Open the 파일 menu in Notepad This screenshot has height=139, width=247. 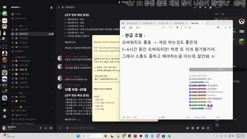tap(124, 28)
